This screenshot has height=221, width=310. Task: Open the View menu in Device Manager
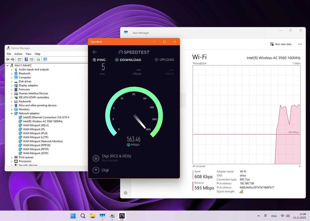pos(28,54)
